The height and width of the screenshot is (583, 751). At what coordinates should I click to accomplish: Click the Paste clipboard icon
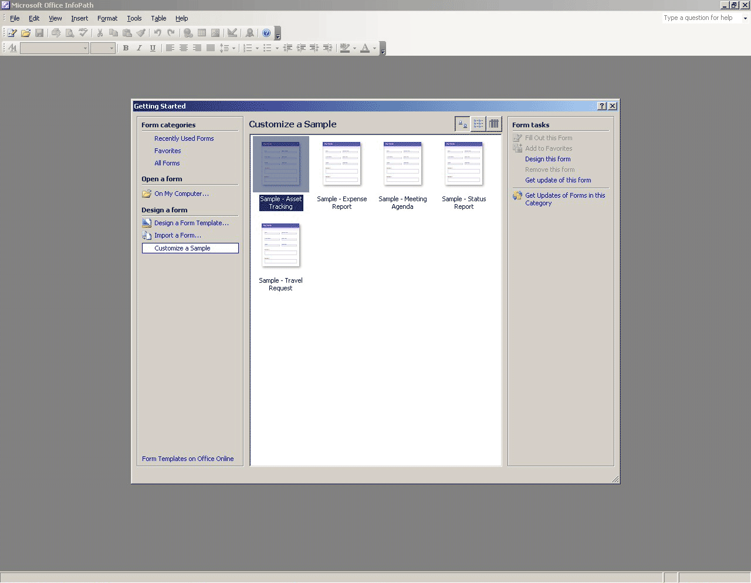[127, 33]
